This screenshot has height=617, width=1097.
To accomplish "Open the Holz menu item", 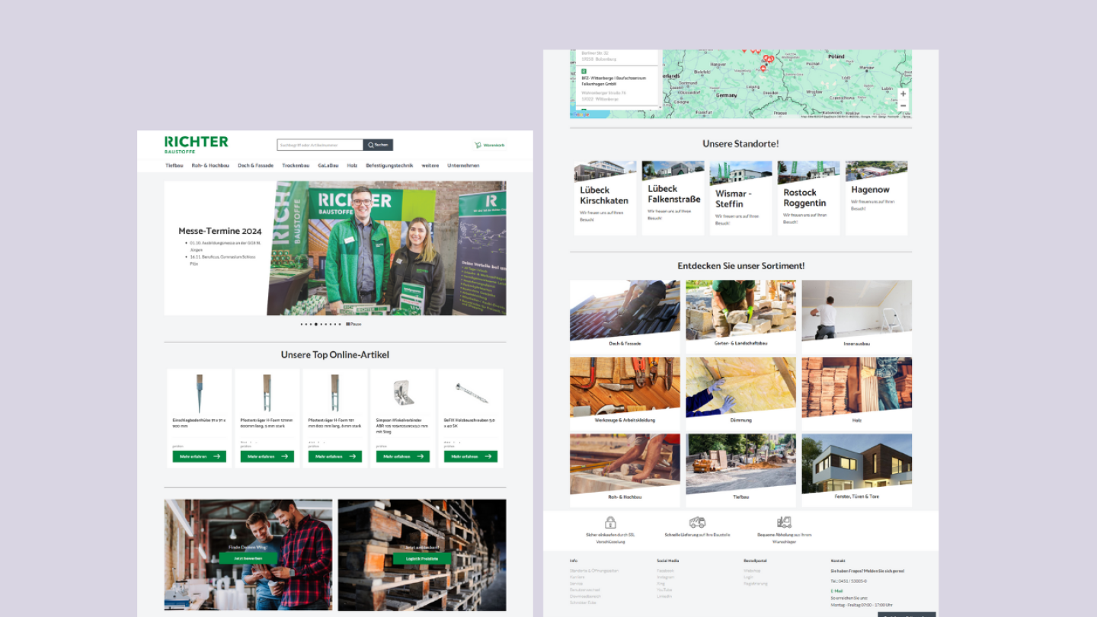I will (352, 165).
